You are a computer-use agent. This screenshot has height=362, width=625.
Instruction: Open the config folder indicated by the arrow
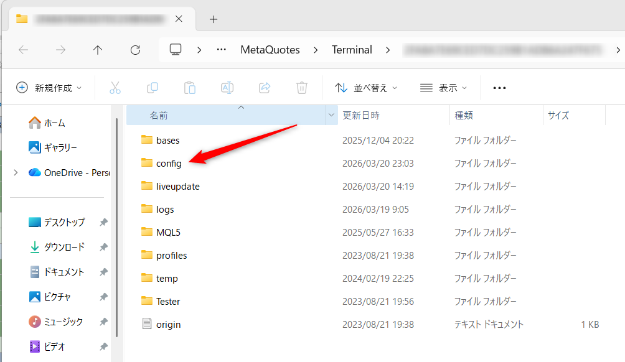tap(169, 163)
